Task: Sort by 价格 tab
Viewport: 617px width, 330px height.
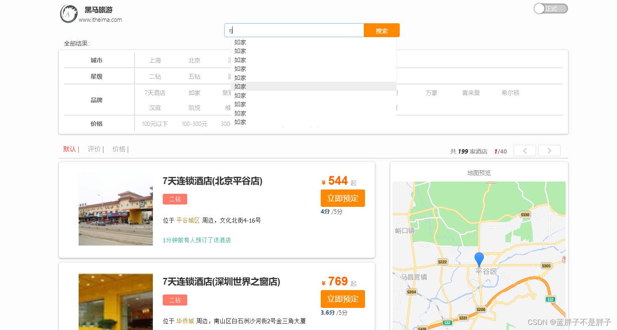Action: (119, 149)
